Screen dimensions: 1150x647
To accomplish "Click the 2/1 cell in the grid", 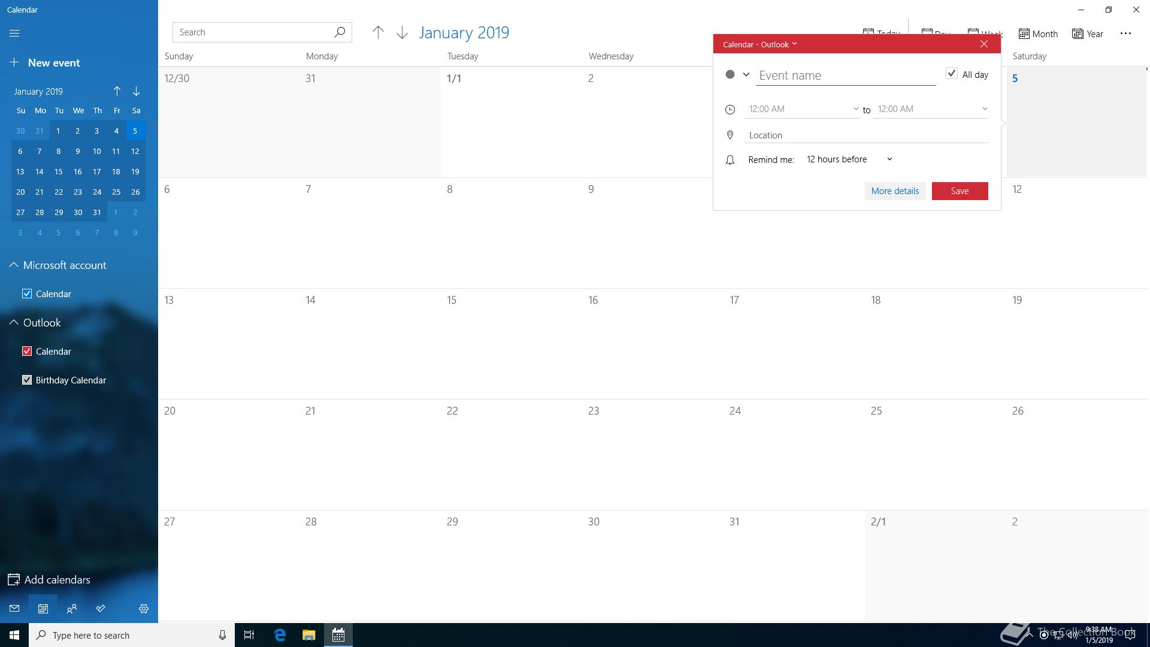I will tap(935, 566).
